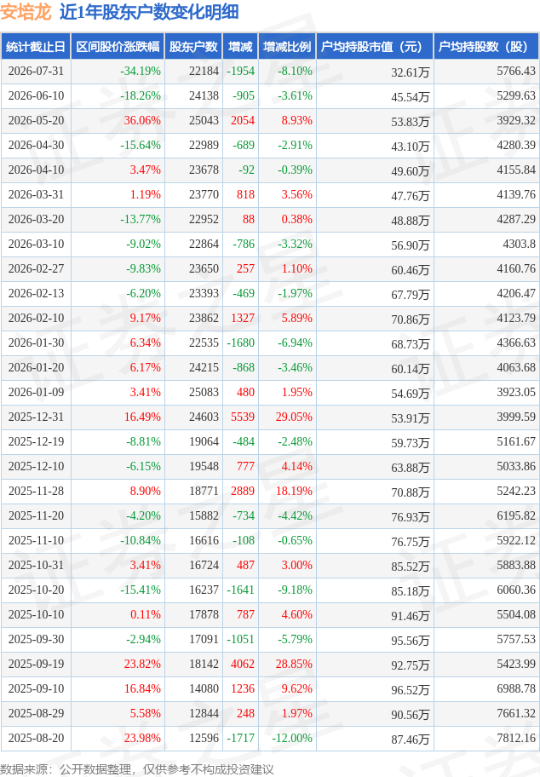Image resolution: width=540 pixels, height=777 pixels.
Task: Click the 5539 increase cell
Action: tap(242, 417)
